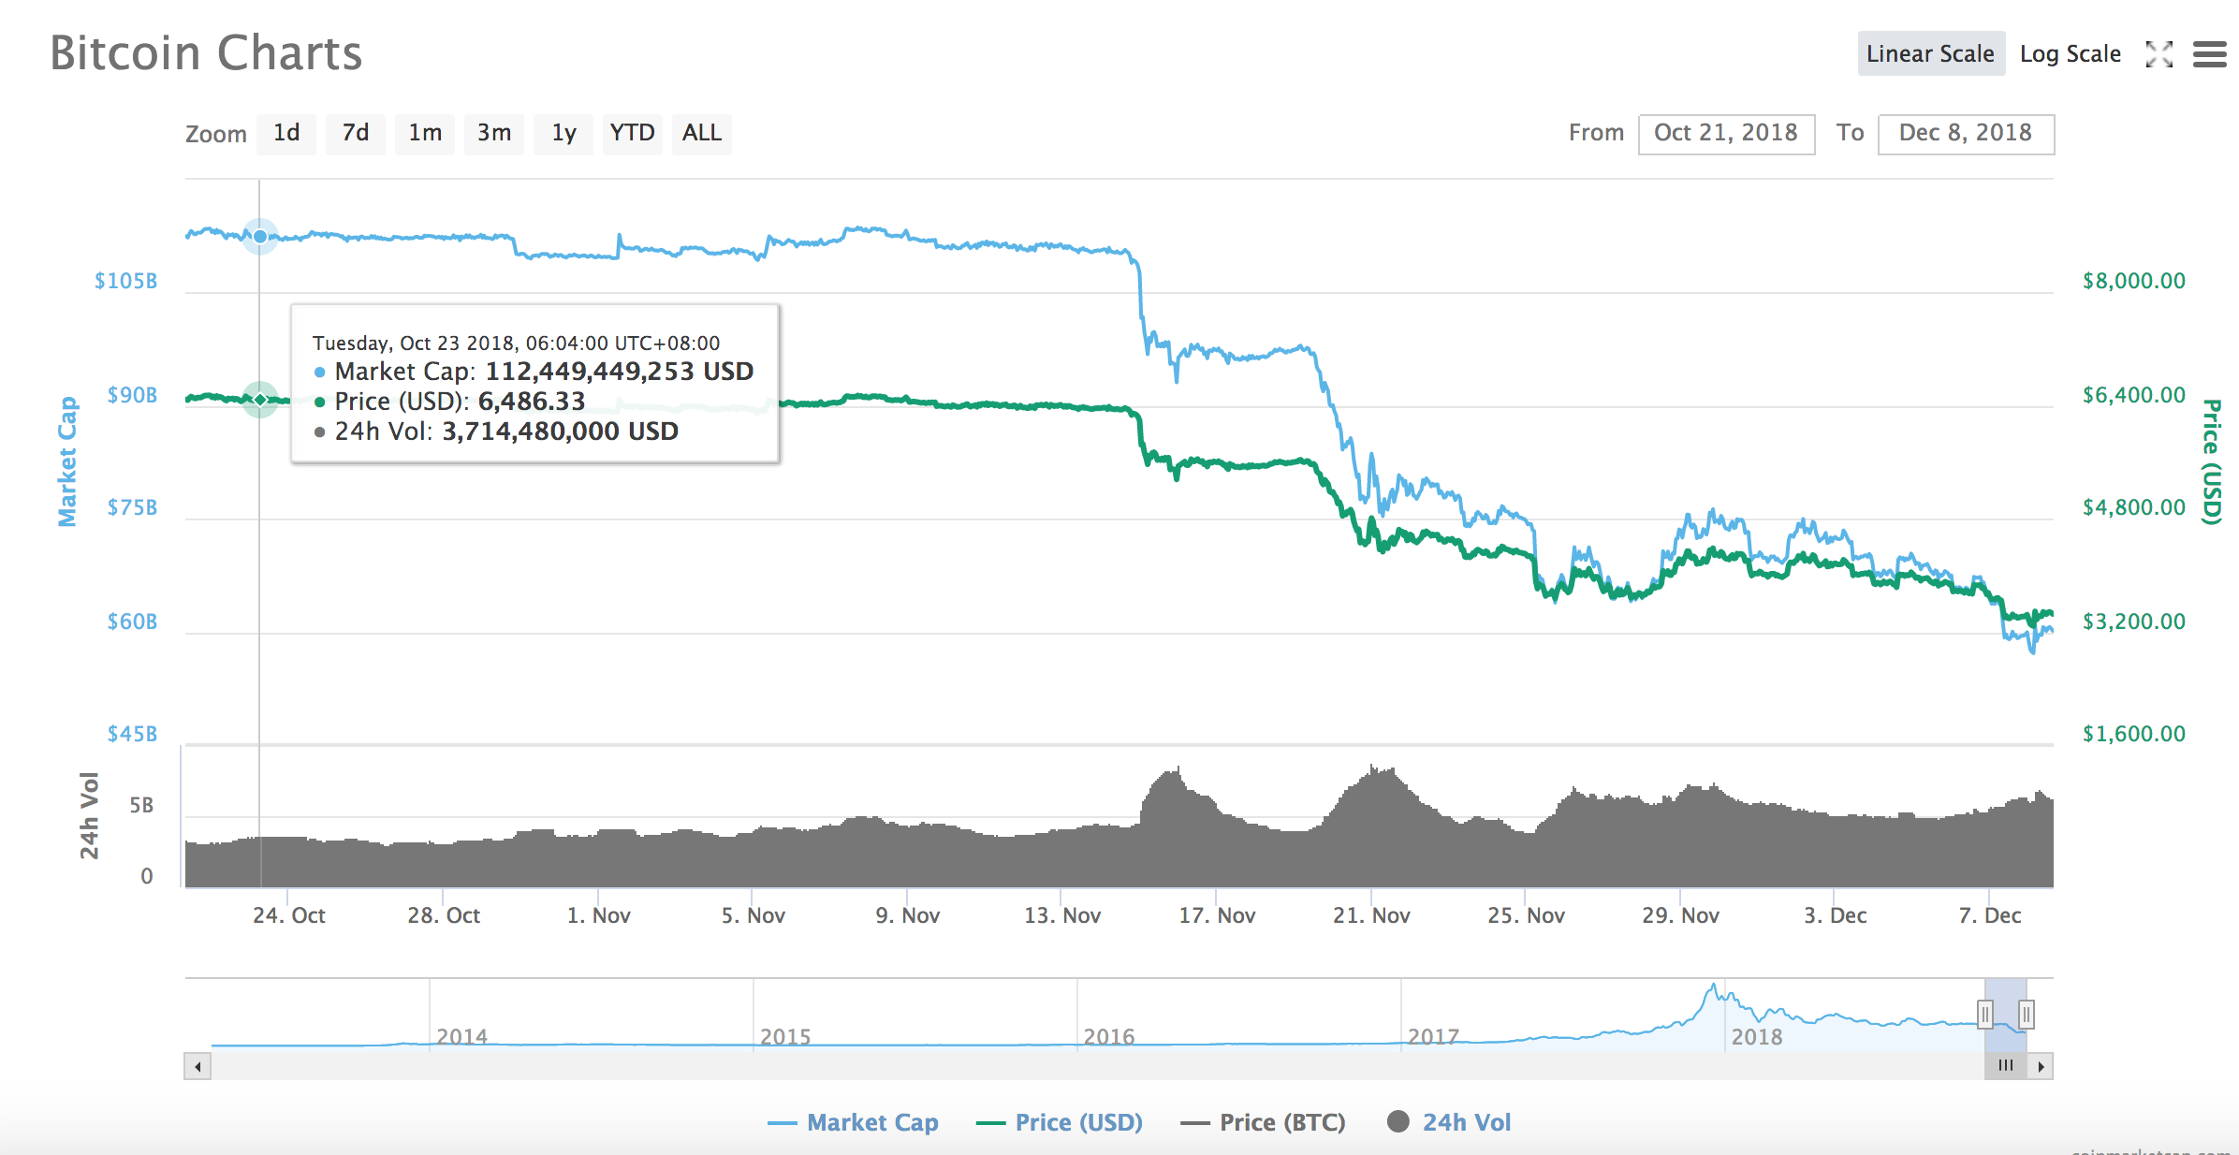Viewport: 2239px width, 1155px height.
Task: Click the Bitcoin Charts heading
Action: (x=206, y=53)
